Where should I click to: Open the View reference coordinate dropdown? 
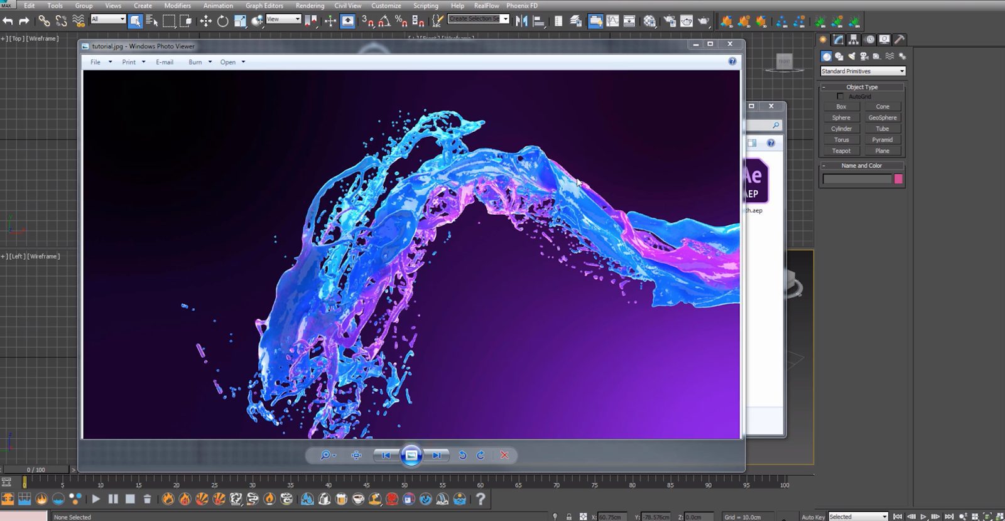283,19
